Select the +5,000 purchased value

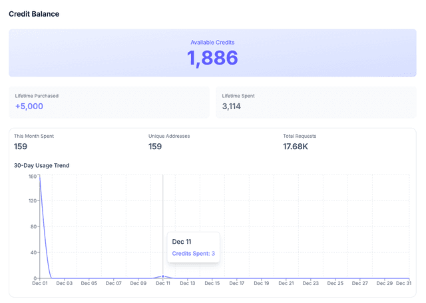(x=29, y=106)
